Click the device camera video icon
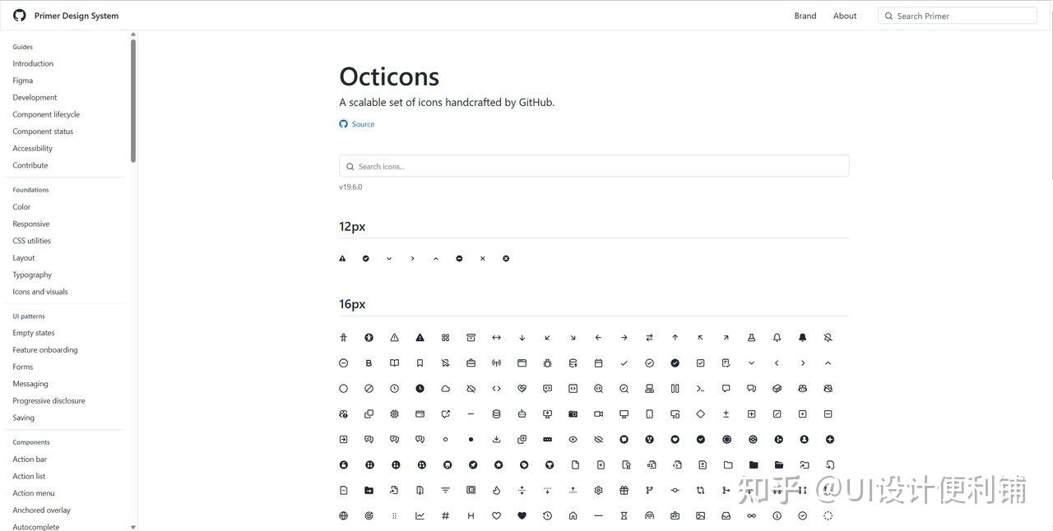 598,414
